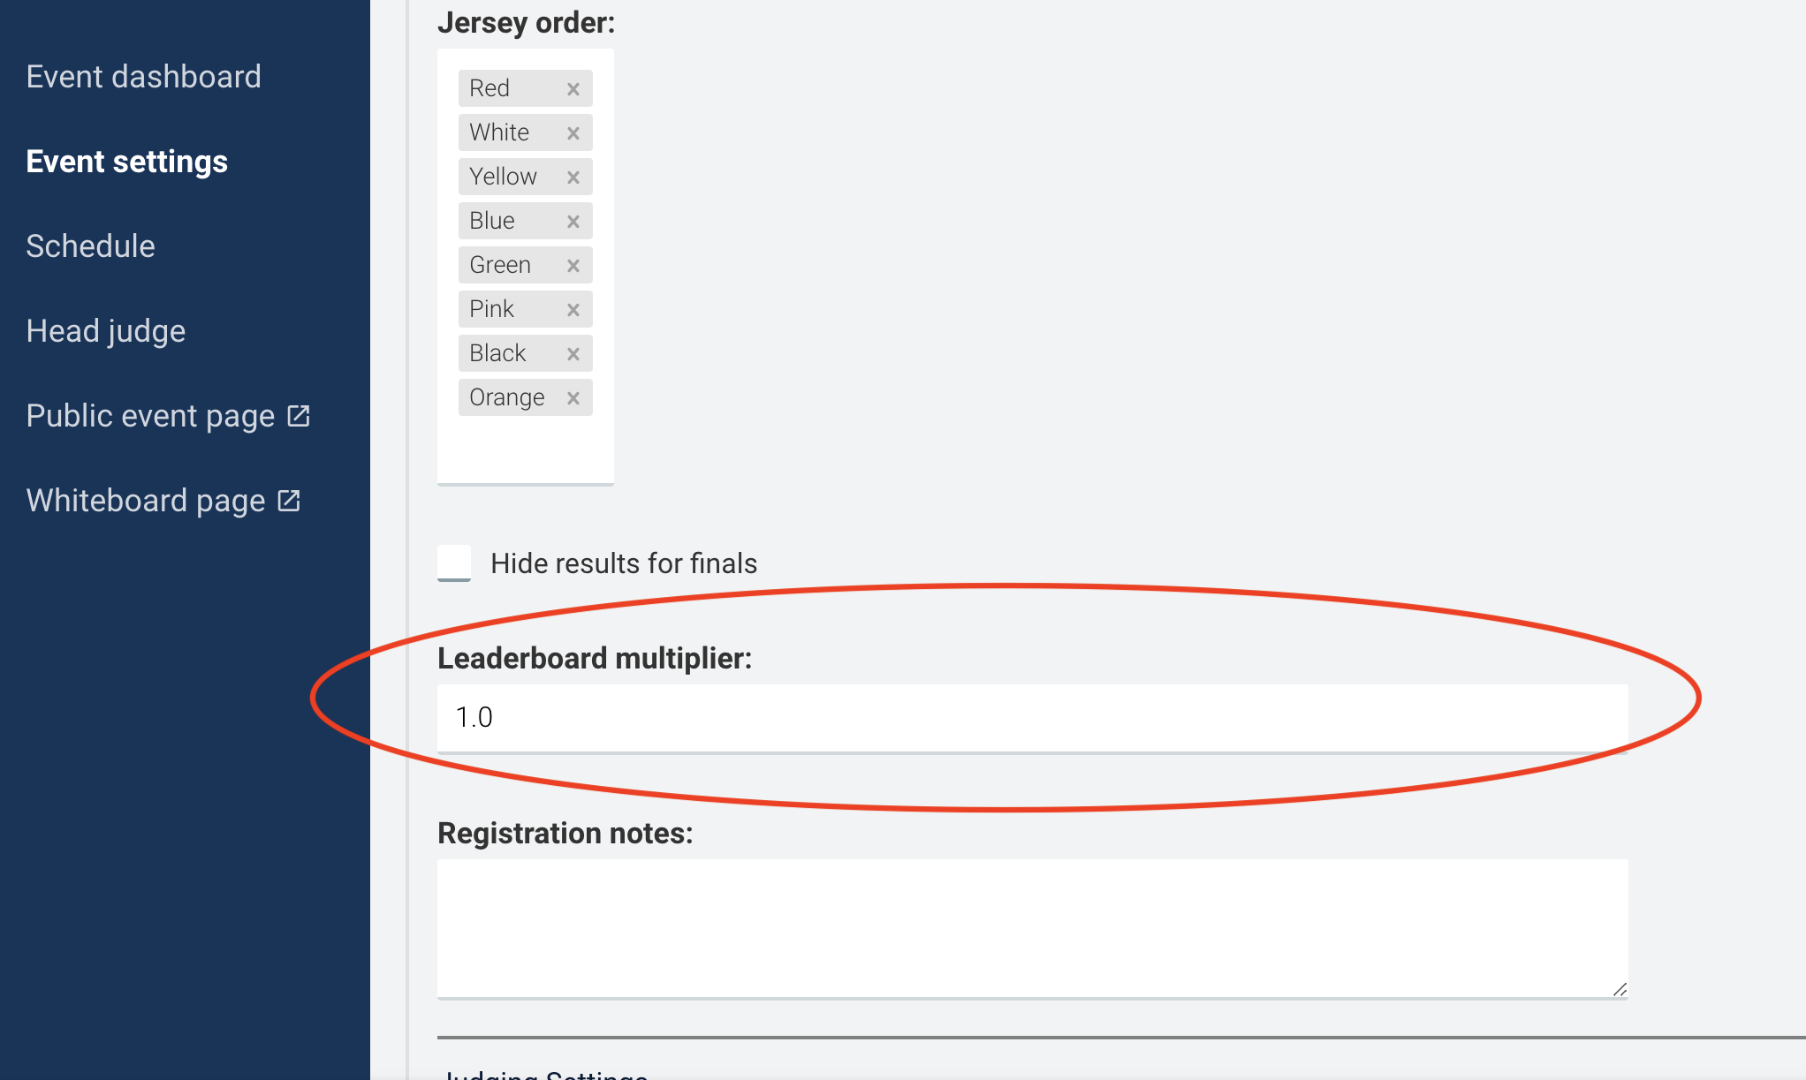Screen dimensions: 1806x1080
Task: Remove the Pink jersey tag
Action: [x=573, y=310]
